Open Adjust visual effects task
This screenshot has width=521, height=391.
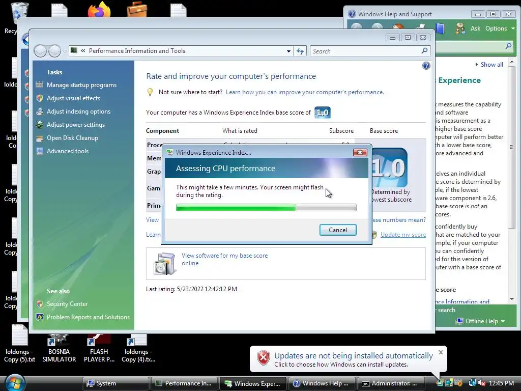73,98
